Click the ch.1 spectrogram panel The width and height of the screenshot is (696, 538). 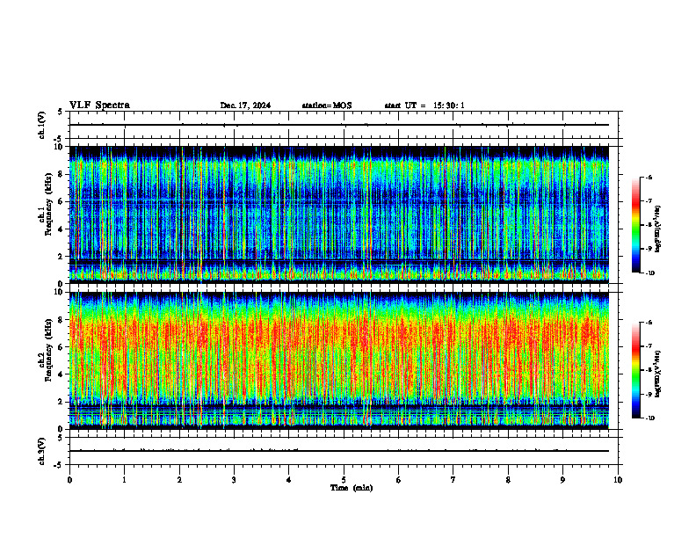339,214
